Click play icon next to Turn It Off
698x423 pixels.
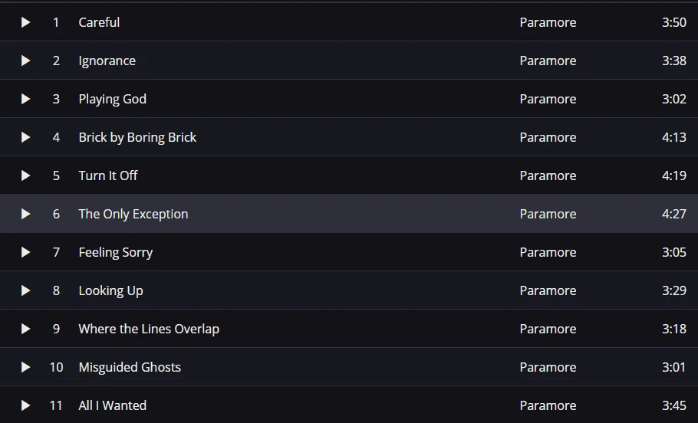click(26, 175)
